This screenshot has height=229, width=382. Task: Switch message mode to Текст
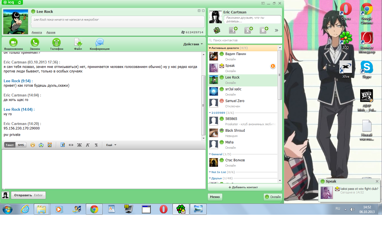[10, 145]
